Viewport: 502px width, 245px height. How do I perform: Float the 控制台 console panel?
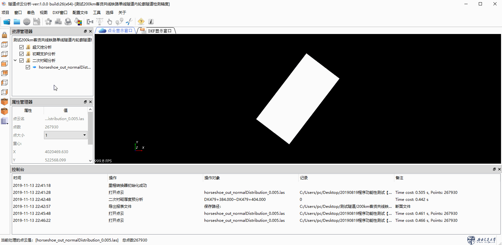pyautogui.click(x=494, y=169)
